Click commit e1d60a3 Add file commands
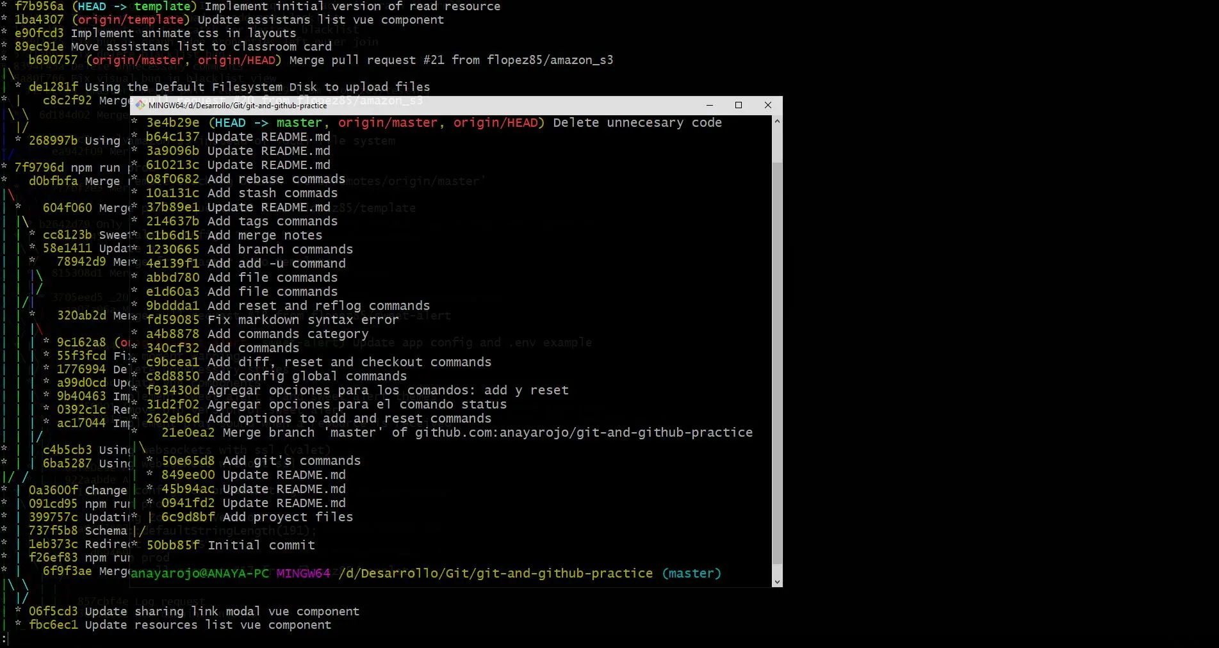1219x648 pixels. (241, 291)
